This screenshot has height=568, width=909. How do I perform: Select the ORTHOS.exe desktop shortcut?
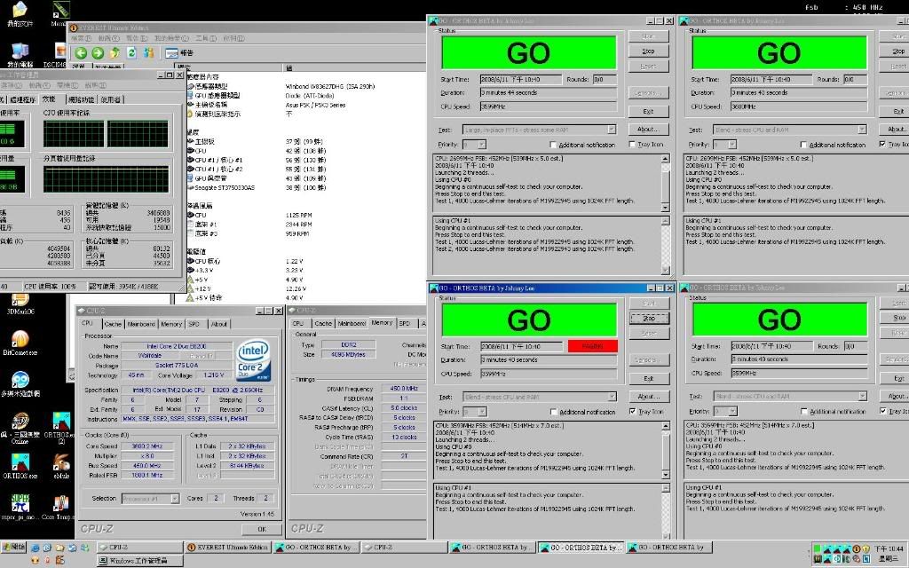(x=20, y=467)
